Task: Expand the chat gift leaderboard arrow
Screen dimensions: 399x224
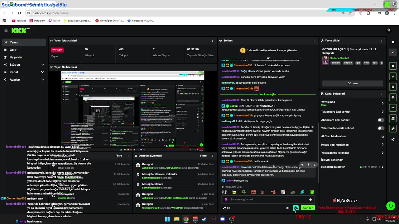Action: click(268, 58)
